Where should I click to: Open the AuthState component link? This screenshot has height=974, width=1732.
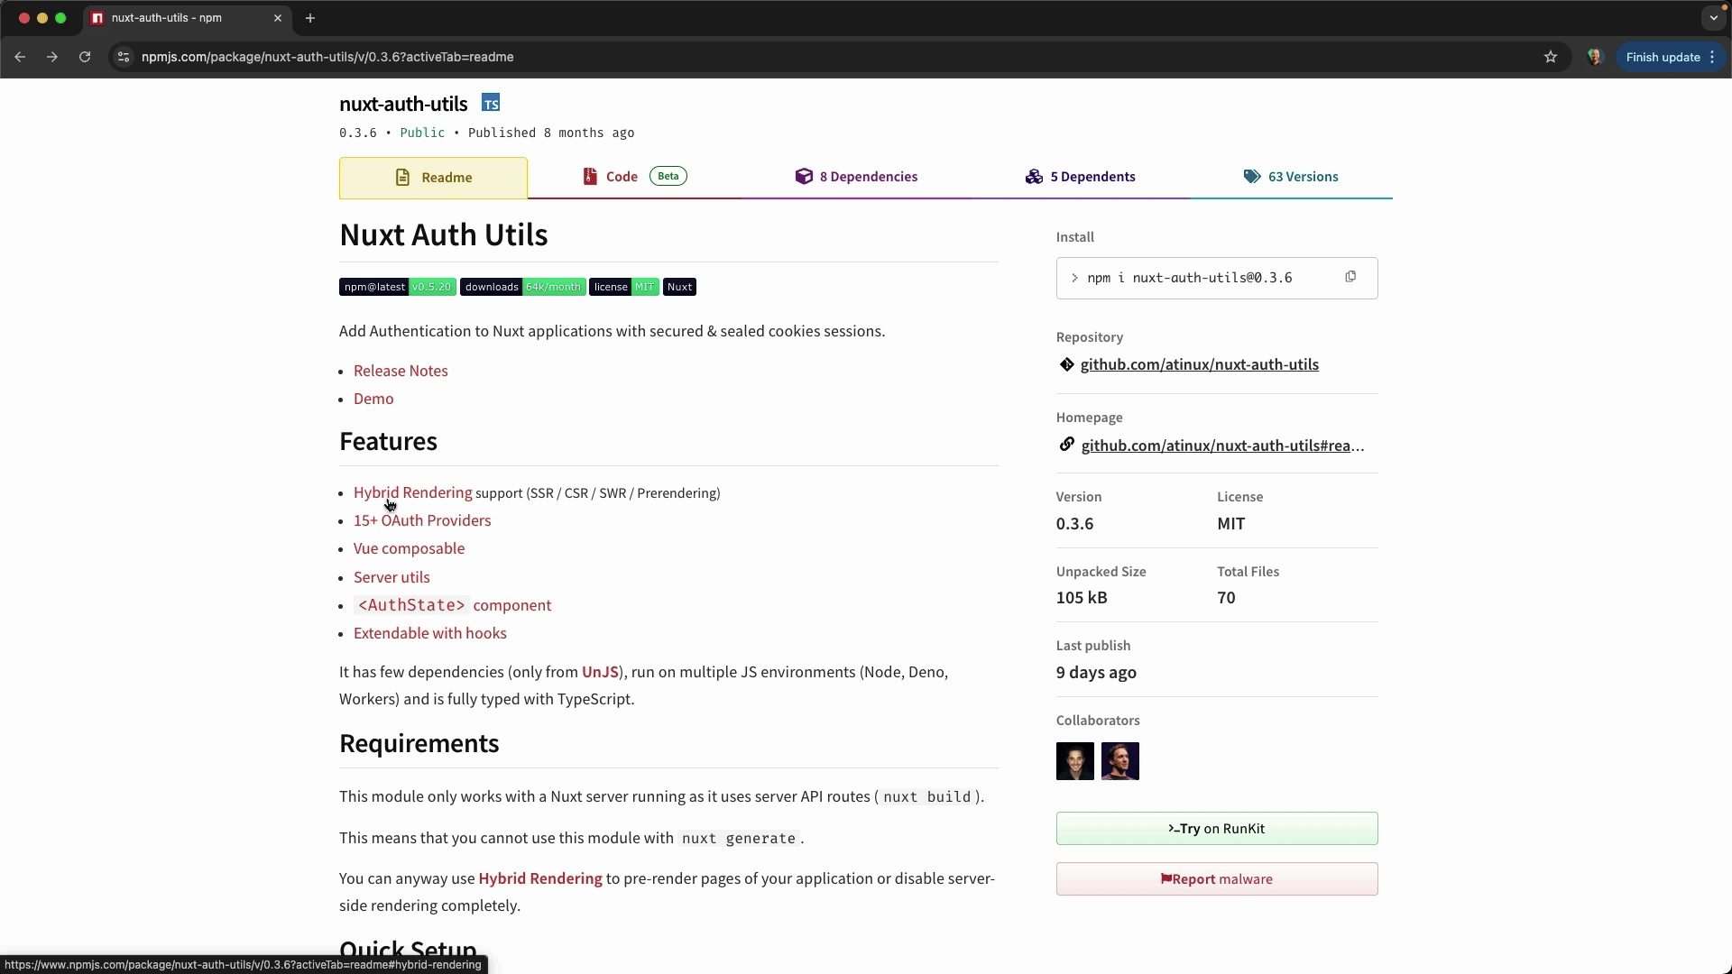tap(453, 605)
